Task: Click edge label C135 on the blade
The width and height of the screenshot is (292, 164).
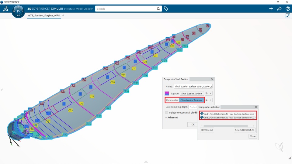Action: pos(135,83)
